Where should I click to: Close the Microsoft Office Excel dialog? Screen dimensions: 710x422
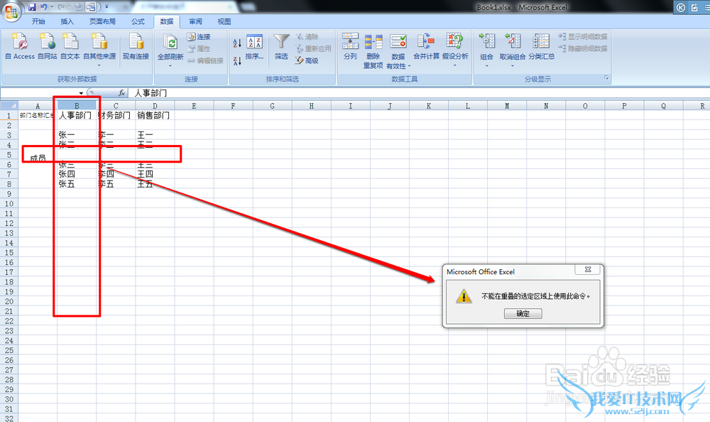(x=588, y=269)
